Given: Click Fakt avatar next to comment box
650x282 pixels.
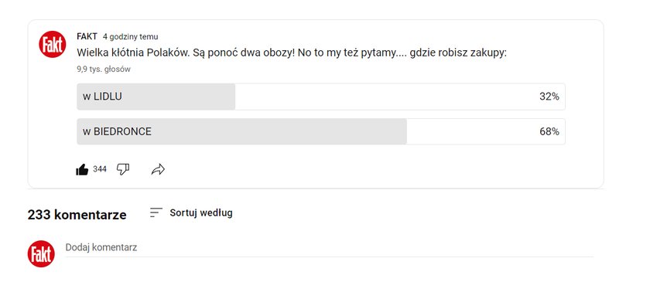Looking at the screenshot, I should (x=41, y=254).
